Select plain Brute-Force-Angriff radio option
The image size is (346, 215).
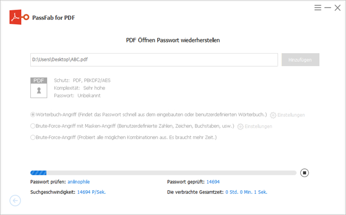pos(33,137)
